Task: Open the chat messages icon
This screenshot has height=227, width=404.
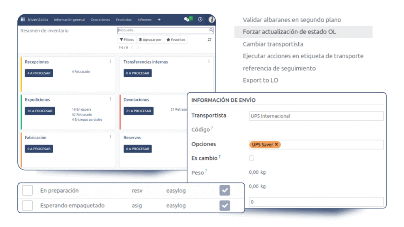Action: [x=187, y=19]
